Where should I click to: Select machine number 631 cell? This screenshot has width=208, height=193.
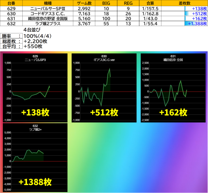[x=11, y=18]
